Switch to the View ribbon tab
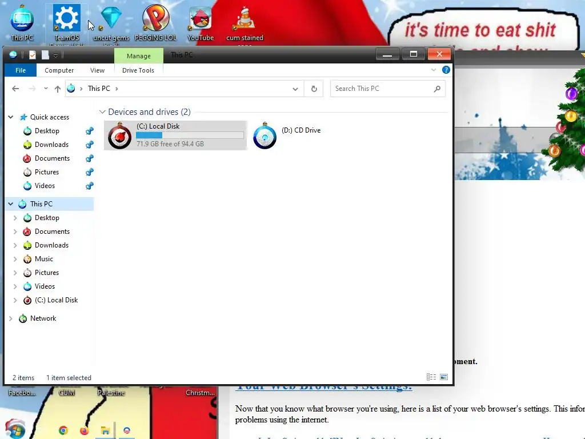Screen dimensions: 585x439 click(97, 70)
